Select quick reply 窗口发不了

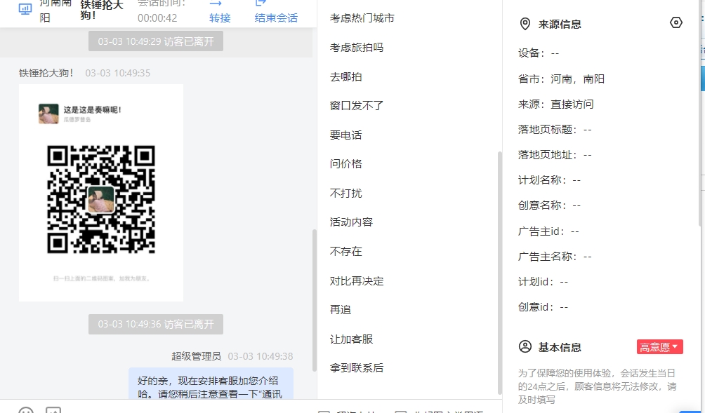click(357, 105)
